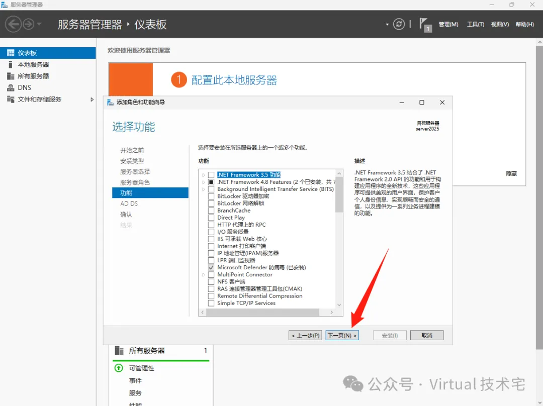The width and height of the screenshot is (543, 406).
Task: Select IP 地址管理(IPAM)服务器 feature row
Action: [x=247, y=253]
